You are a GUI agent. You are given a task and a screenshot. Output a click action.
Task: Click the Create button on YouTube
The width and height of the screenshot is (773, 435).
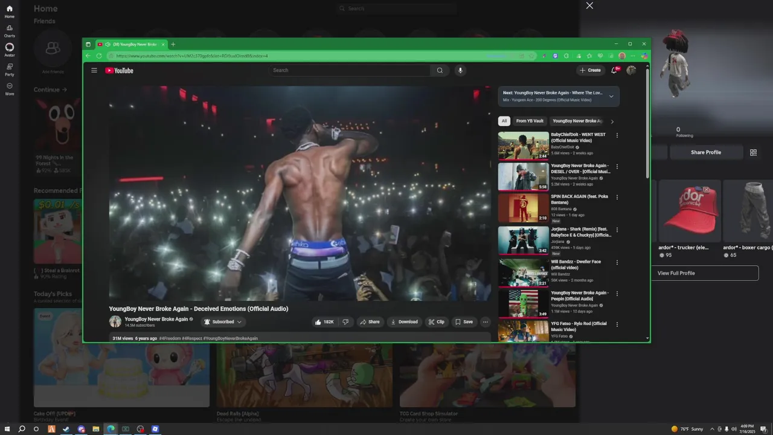point(591,70)
